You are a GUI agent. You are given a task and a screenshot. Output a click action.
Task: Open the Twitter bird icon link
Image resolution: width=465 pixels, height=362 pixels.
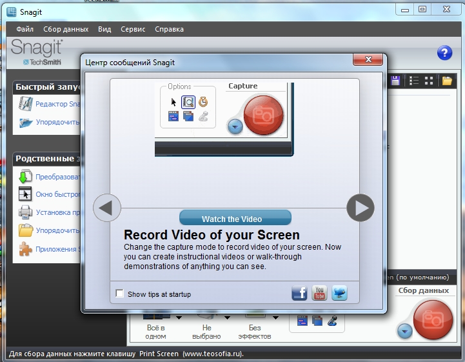pyautogui.click(x=339, y=293)
